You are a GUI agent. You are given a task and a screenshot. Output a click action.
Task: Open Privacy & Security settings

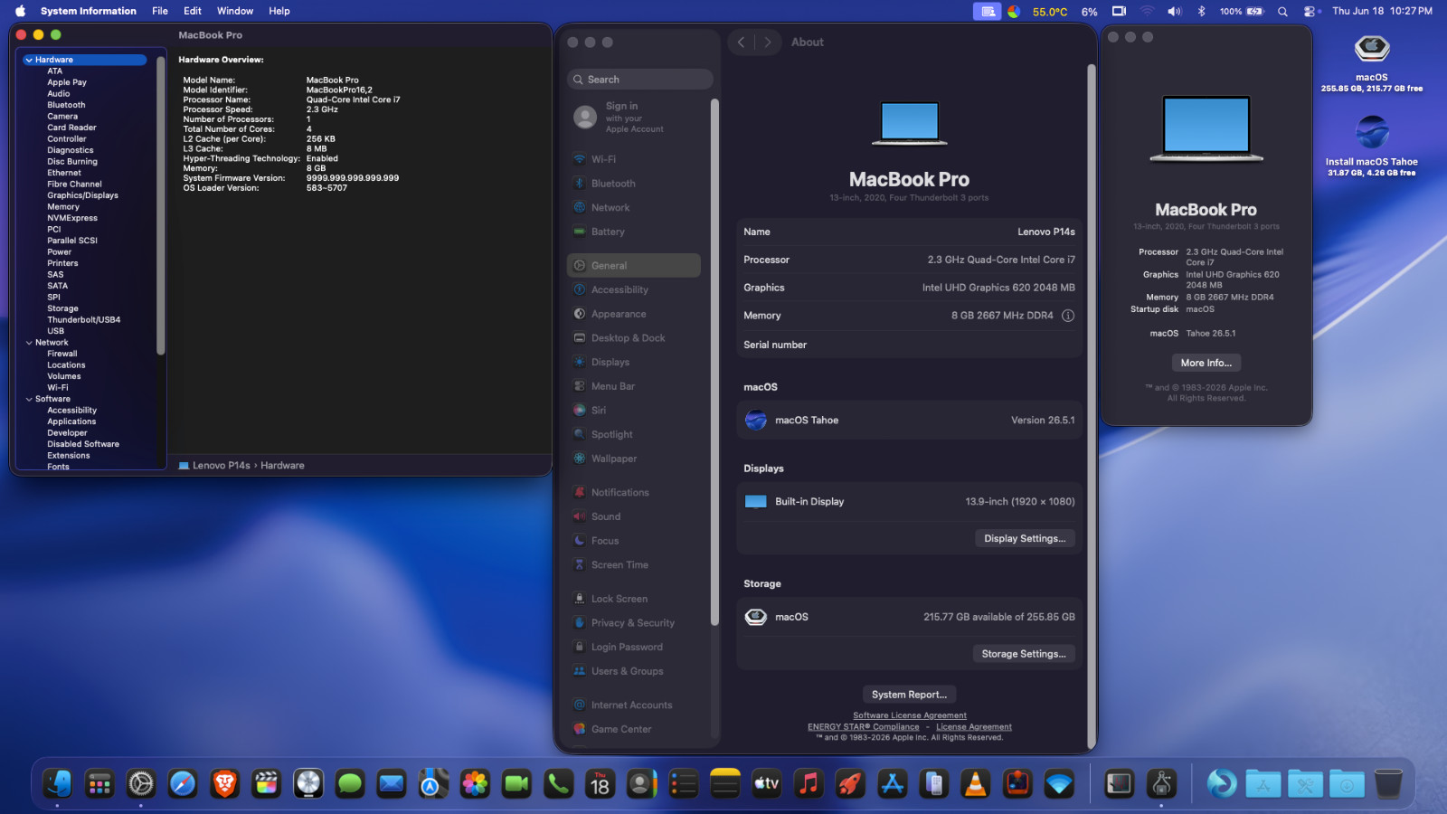pos(634,623)
